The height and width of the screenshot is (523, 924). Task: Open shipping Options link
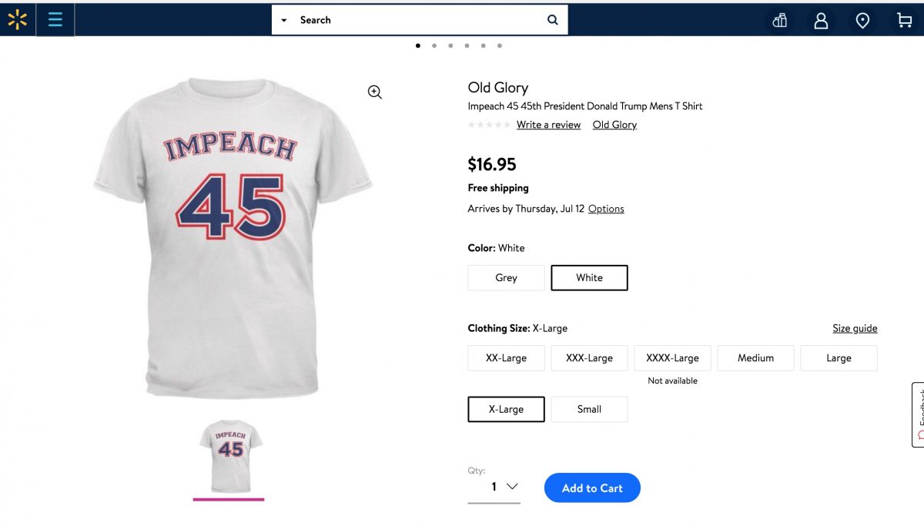point(606,209)
